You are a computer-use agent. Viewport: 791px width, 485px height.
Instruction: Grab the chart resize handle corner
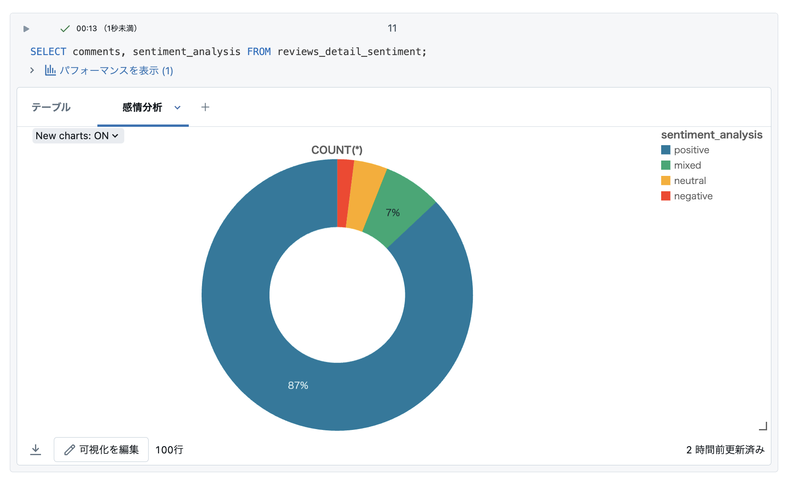[x=763, y=426]
